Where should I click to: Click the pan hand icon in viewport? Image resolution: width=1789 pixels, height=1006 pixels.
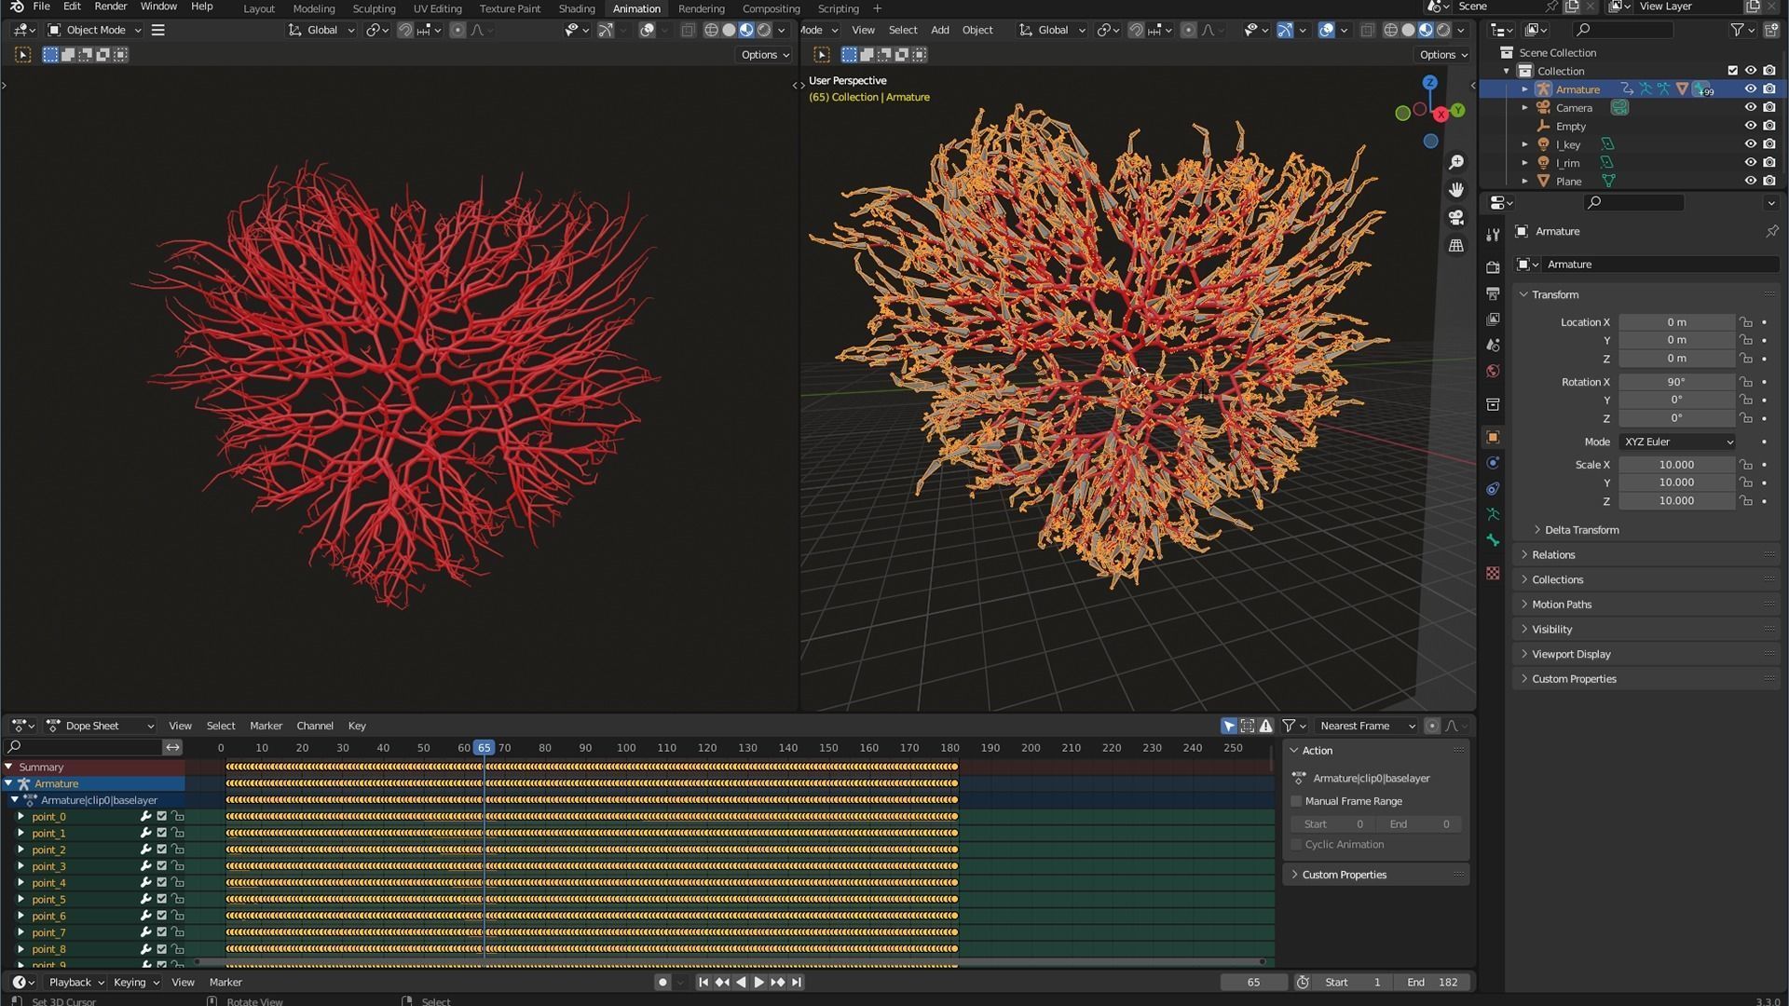pos(1456,190)
